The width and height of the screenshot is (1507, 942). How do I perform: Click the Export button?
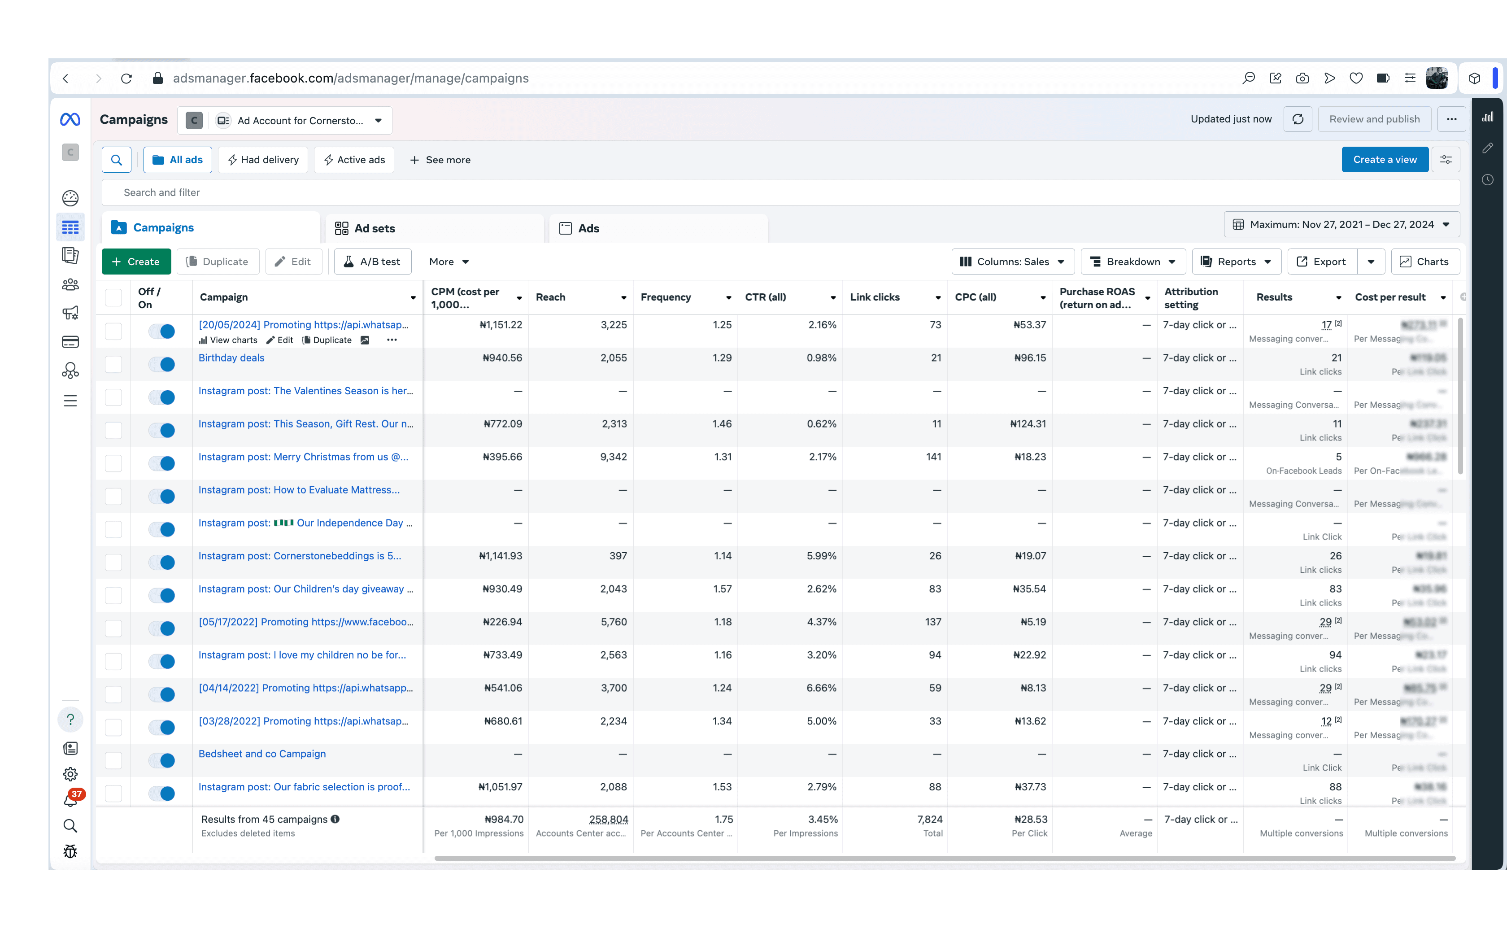tap(1322, 262)
